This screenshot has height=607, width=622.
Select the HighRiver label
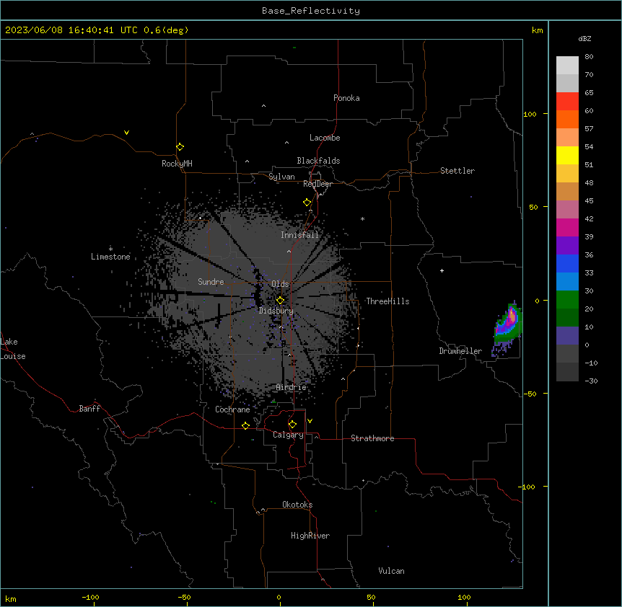coord(310,536)
